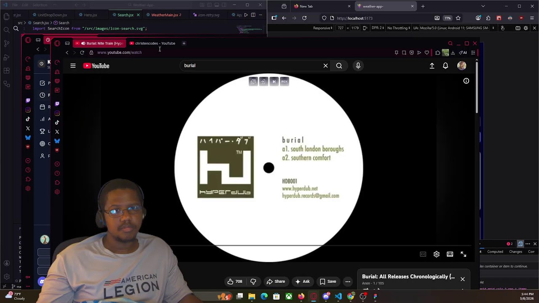
Task: Toggle closed captions on the player
Action: [x=423, y=254]
